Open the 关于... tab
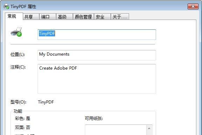The width and height of the screenshot is (202, 135). (120, 17)
